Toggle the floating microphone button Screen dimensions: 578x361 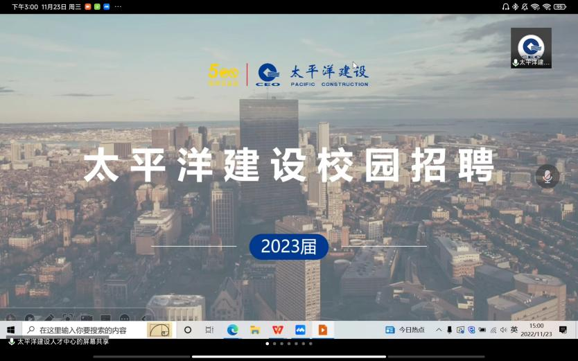coord(547,177)
